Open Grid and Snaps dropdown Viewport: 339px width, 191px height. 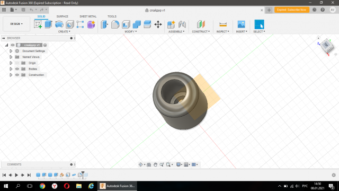187,164
